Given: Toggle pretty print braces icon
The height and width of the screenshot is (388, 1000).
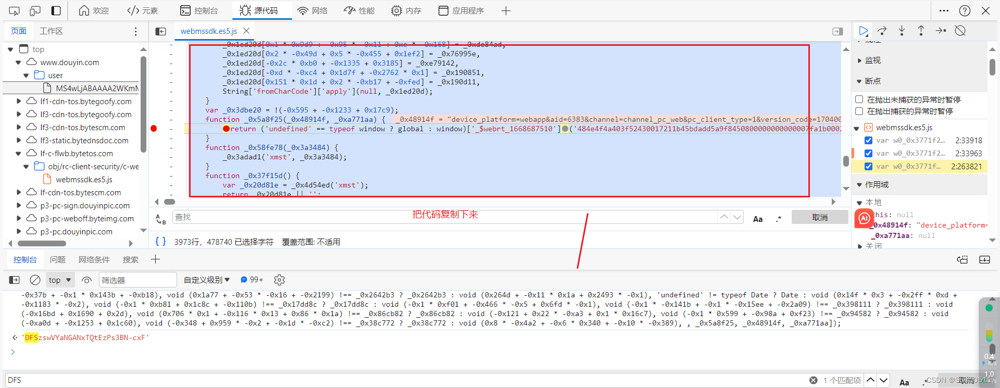Looking at the screenshot, I should [x=161, y=242].
